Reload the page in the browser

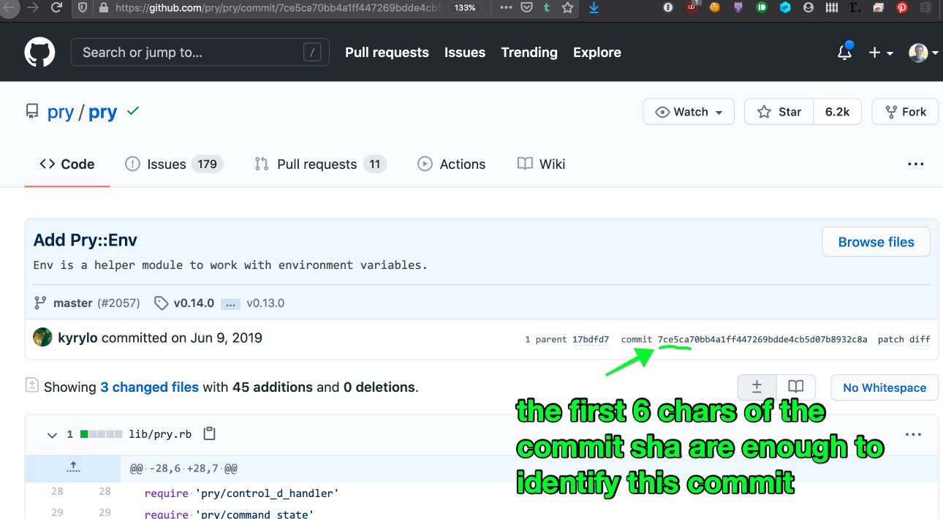tap(56, 7)
